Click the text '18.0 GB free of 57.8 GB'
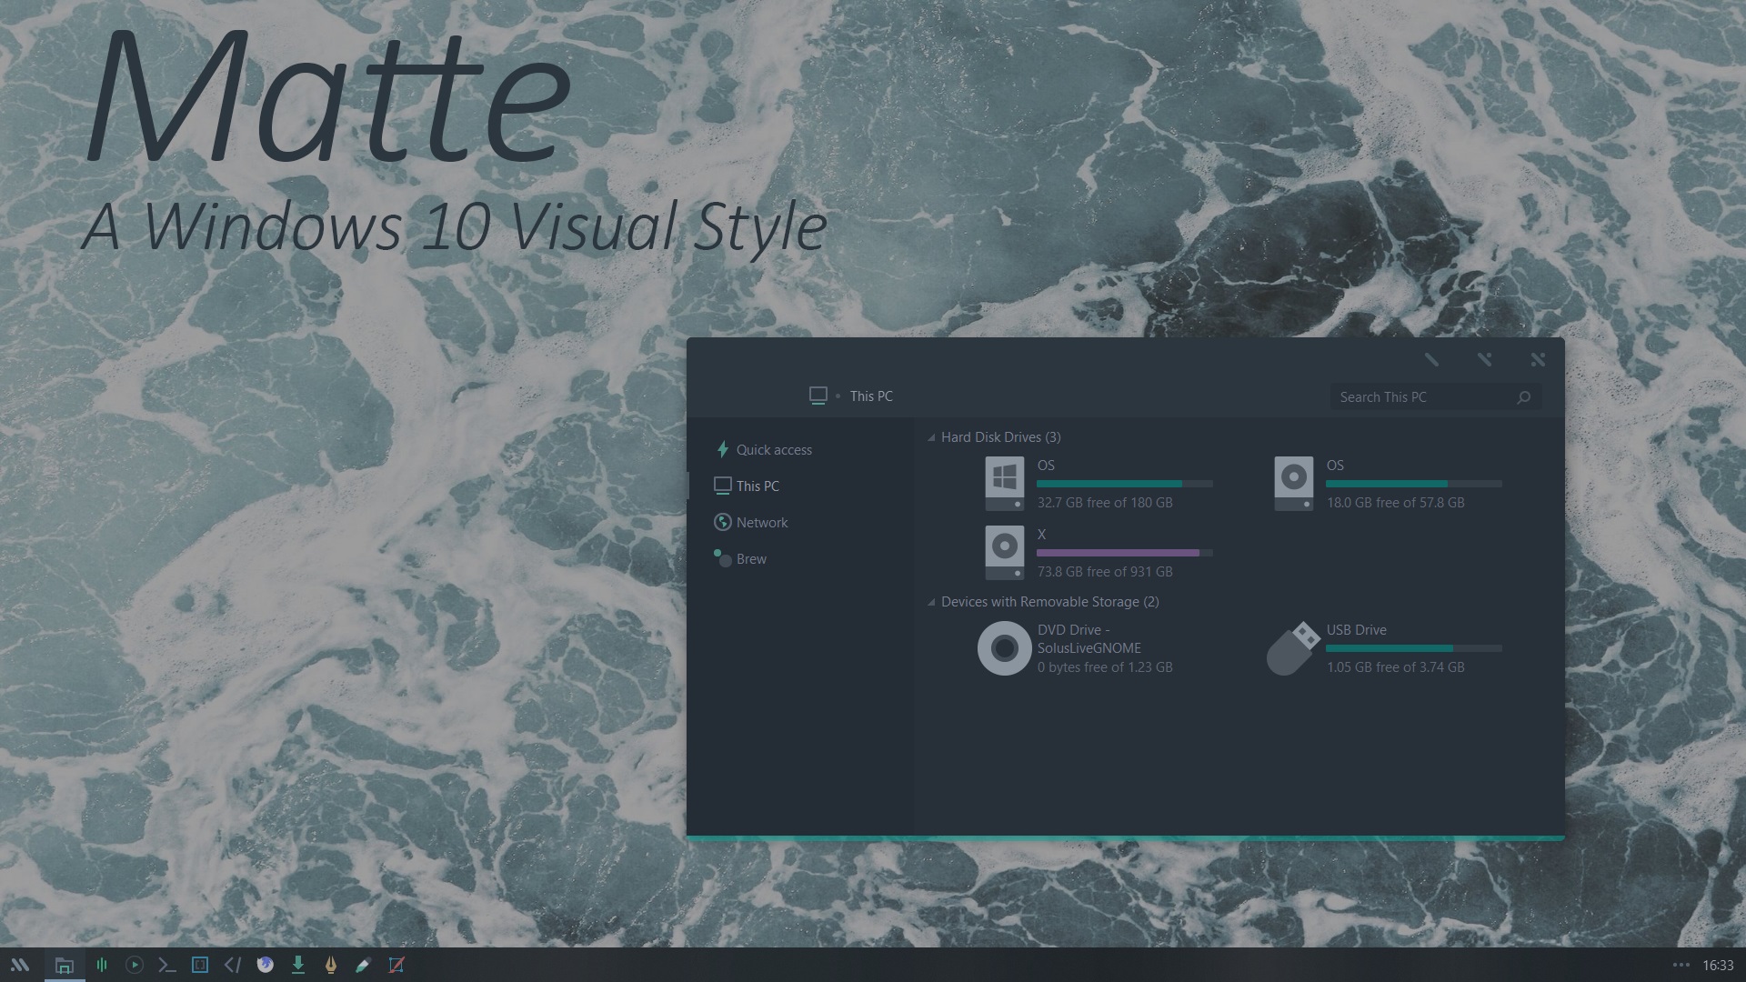1746x982 pixels. [1395, 503]
